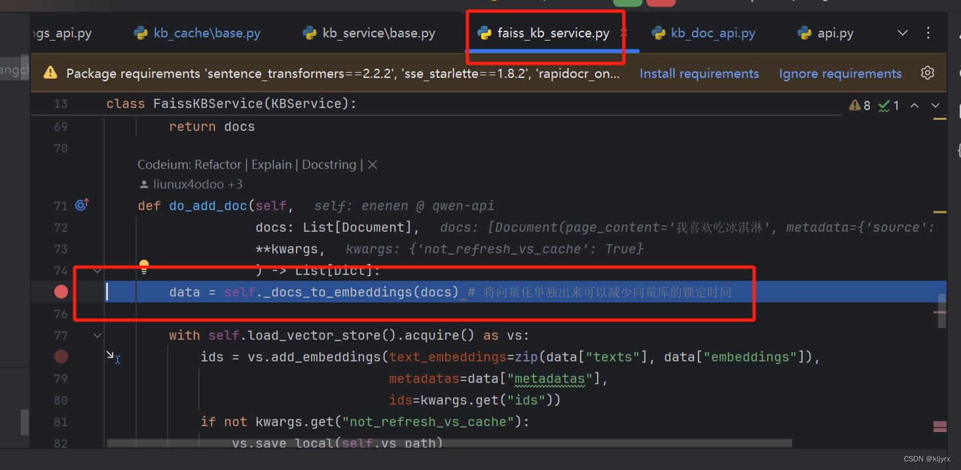Viewport: 961px width, 470px height.
Task: Open the hidden tabs dropdown chevron
Action: (x=903, y=33)
